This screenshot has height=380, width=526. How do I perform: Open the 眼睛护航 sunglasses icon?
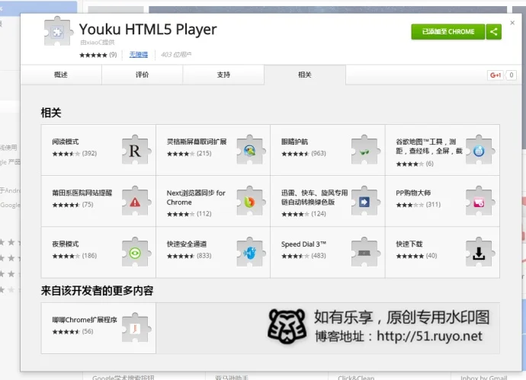(364, 150)
